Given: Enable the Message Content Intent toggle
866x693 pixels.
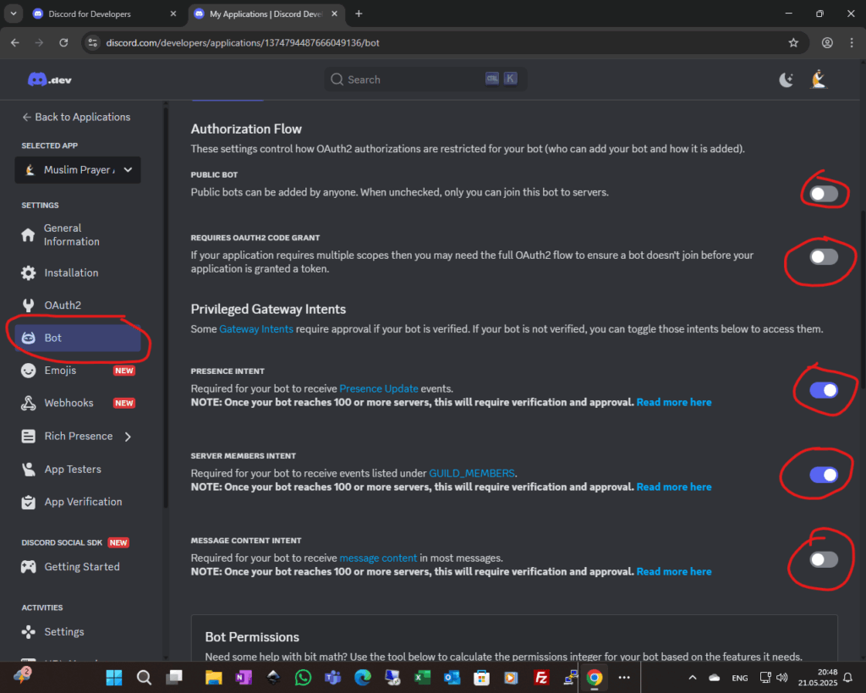Looking at the screenshot, I should 824,559.
